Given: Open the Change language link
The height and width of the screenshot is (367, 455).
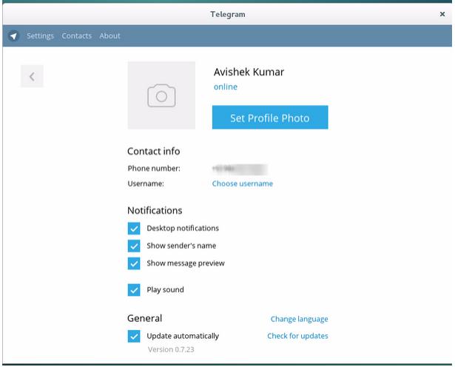Looking at the screenshot, I should [299, 320].
